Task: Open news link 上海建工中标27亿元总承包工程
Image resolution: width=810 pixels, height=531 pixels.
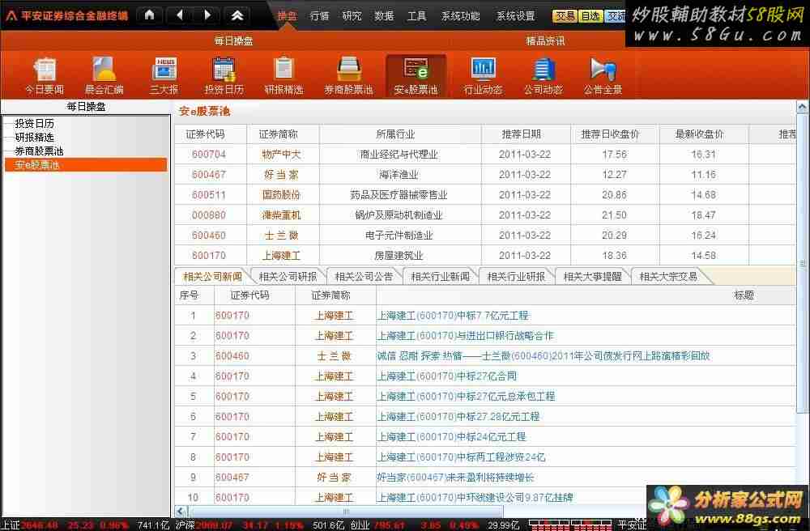Action: [x=466, y=397]
